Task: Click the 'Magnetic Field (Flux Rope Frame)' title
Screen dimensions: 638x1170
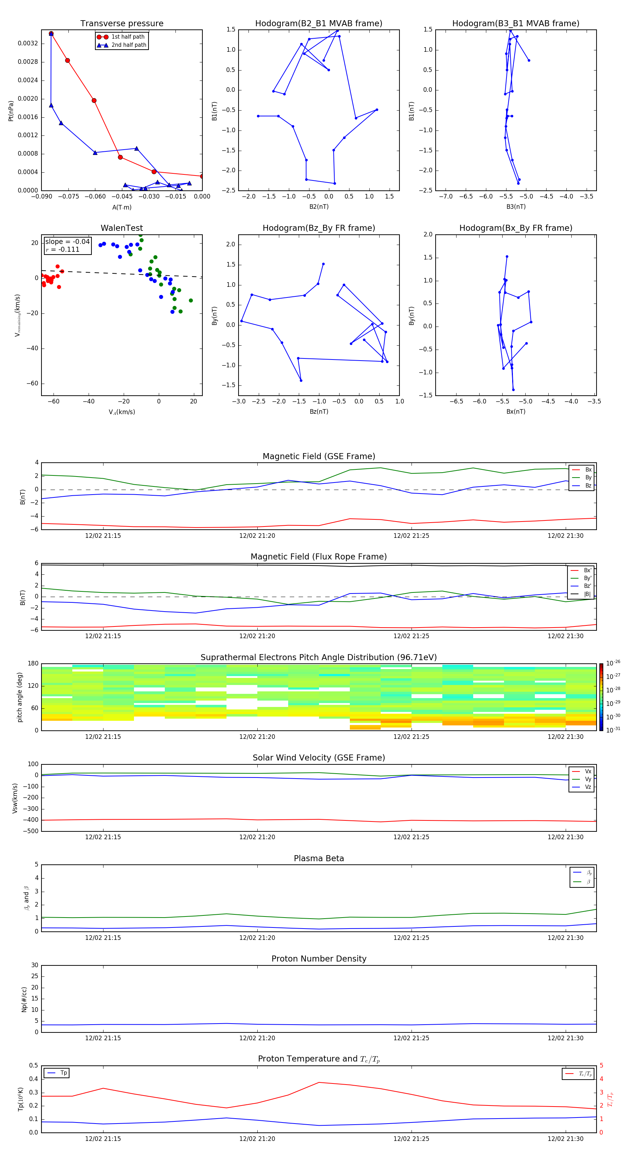Action: coord(319,557)
